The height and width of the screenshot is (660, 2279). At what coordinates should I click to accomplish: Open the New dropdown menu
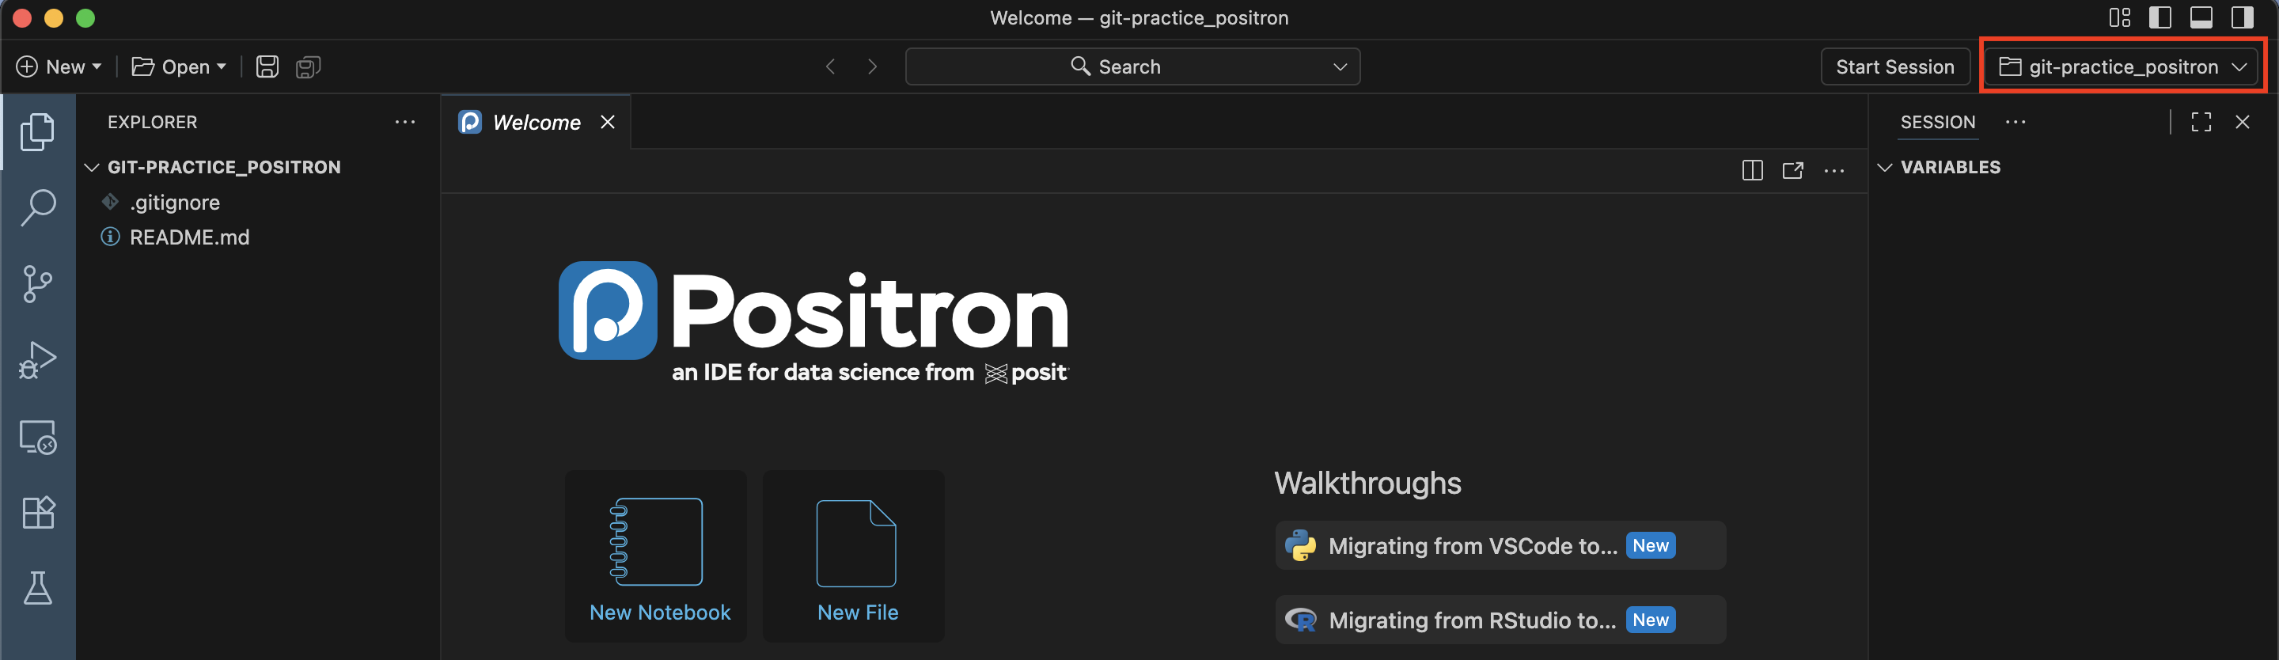pos(59,66)
